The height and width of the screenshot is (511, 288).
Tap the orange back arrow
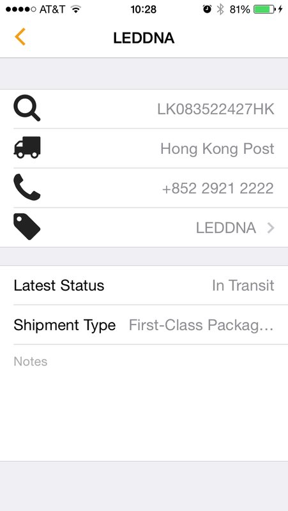[x=20, y=37]
